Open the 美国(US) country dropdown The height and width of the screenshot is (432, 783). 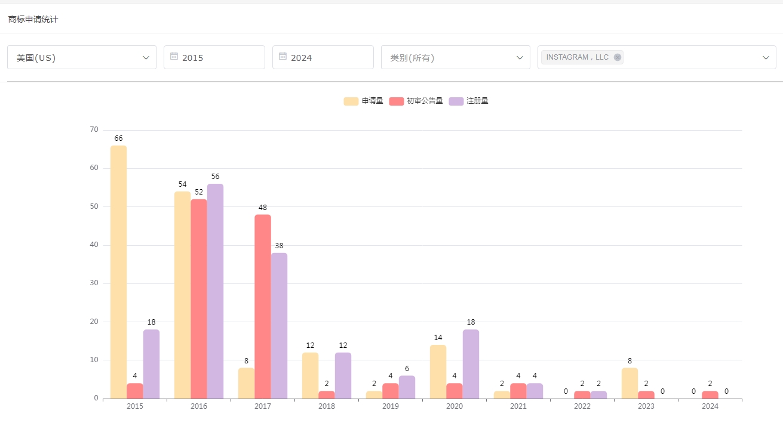pos(82,57)
